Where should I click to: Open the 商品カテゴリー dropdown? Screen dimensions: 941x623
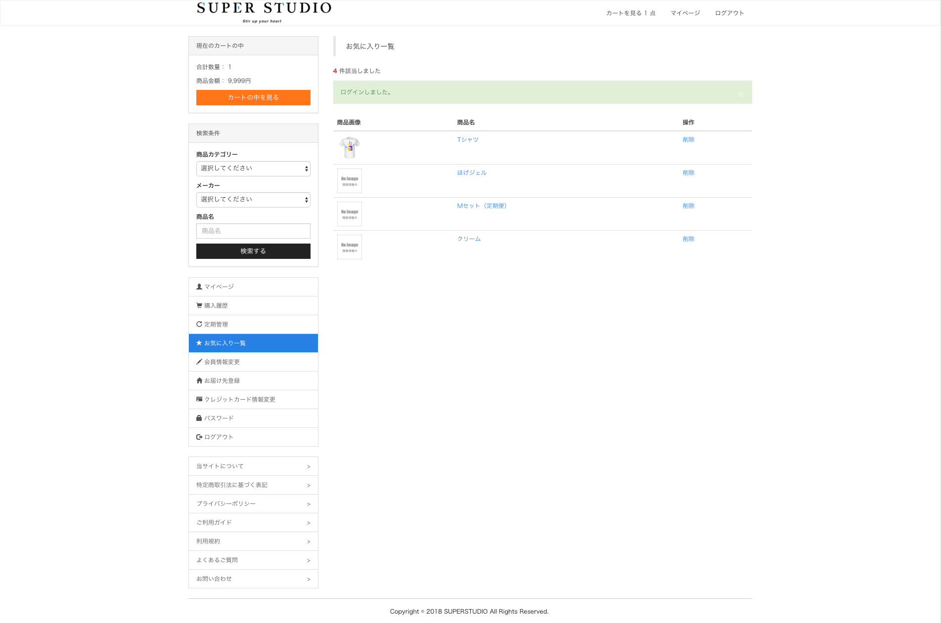253,168
